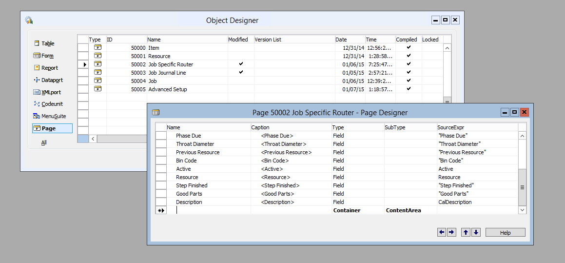This screenshot has width=565, height=263.
Task: Select the XMLport object type
Action: (x=47, y=92)
